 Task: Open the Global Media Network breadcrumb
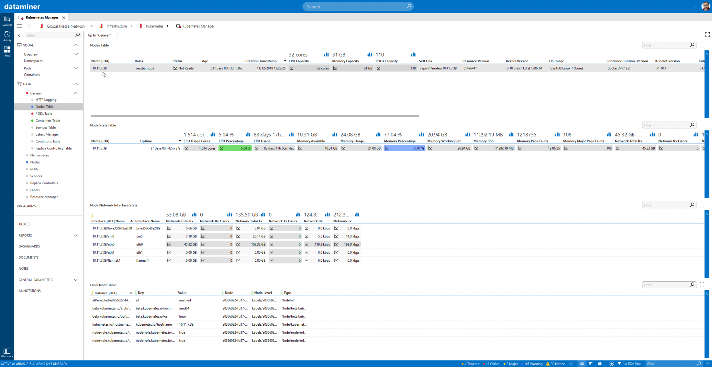(x=66, y=26)
